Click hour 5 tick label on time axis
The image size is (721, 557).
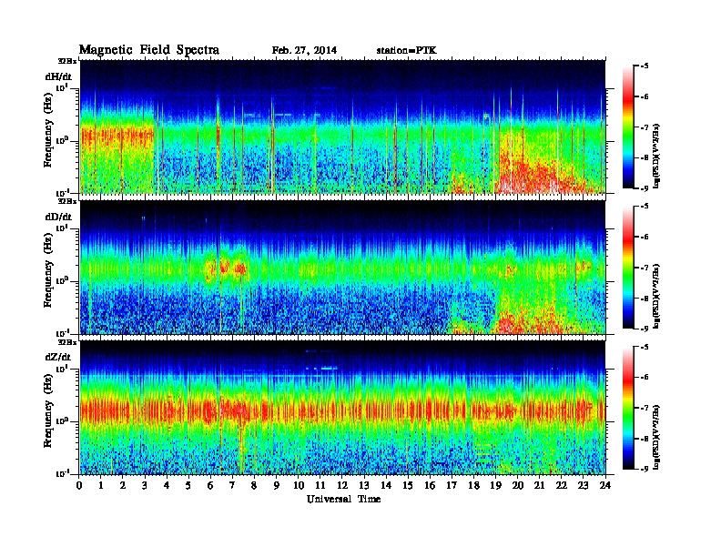pos(188,485)
